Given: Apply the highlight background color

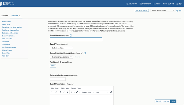Looking at the screenshot, I should 77,92.
